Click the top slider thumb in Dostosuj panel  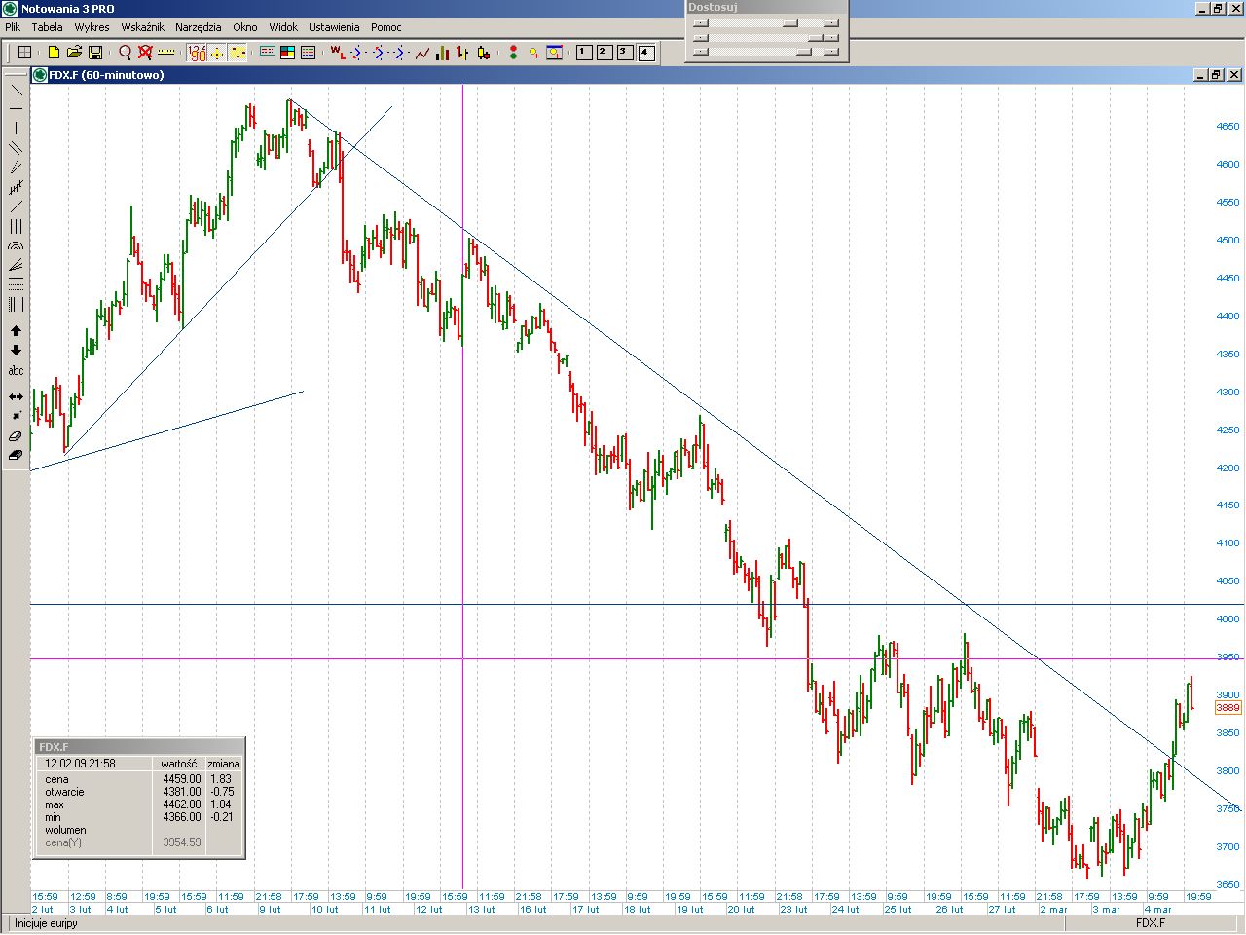pos(790,23)
